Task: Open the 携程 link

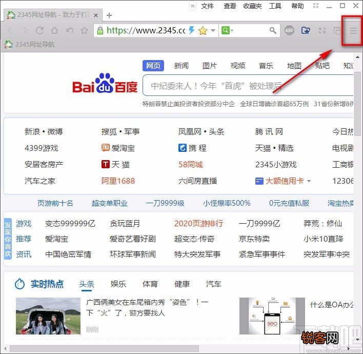Action: click(192, 148)
